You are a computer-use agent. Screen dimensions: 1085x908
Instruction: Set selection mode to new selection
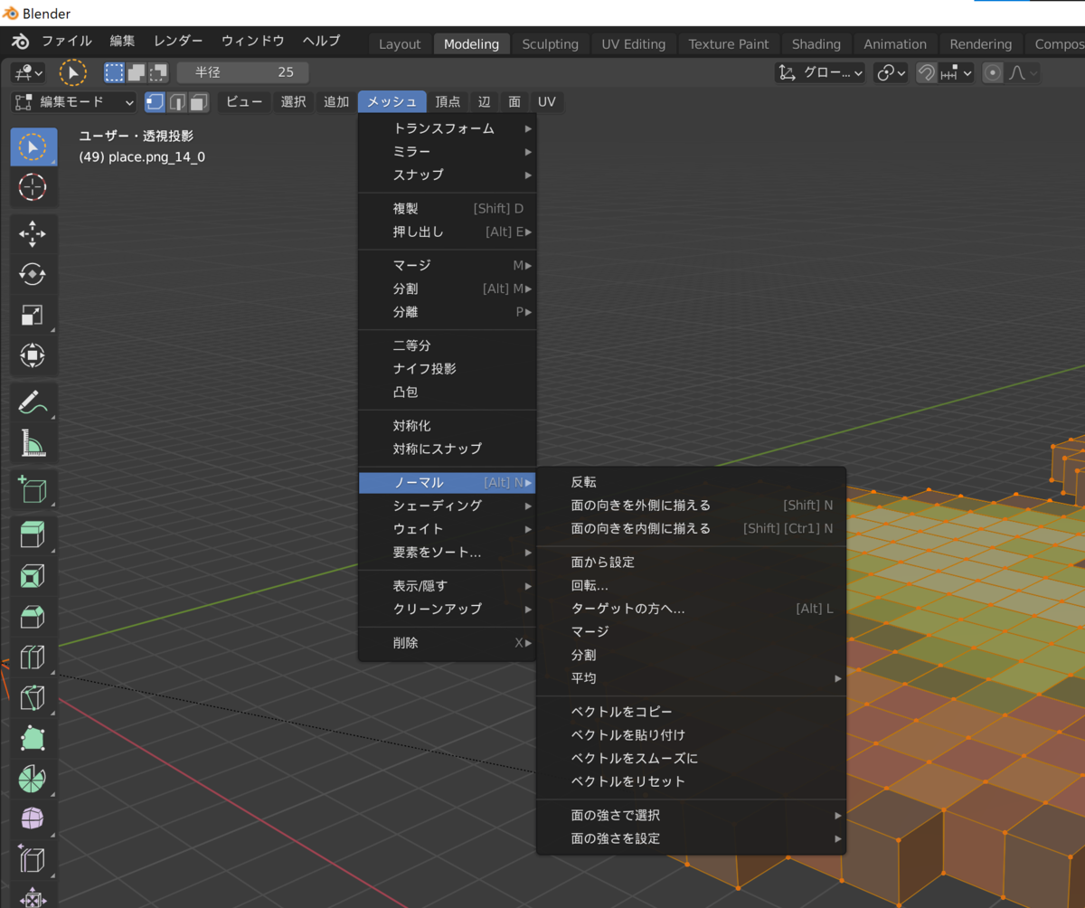pyautogui.click(x=115, y=72)
